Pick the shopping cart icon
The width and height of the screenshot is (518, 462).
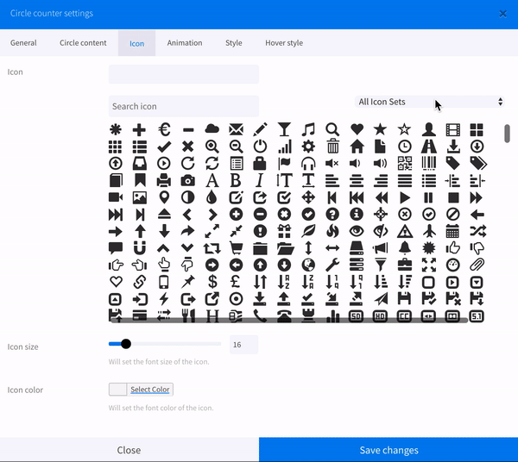pos(237,248)
